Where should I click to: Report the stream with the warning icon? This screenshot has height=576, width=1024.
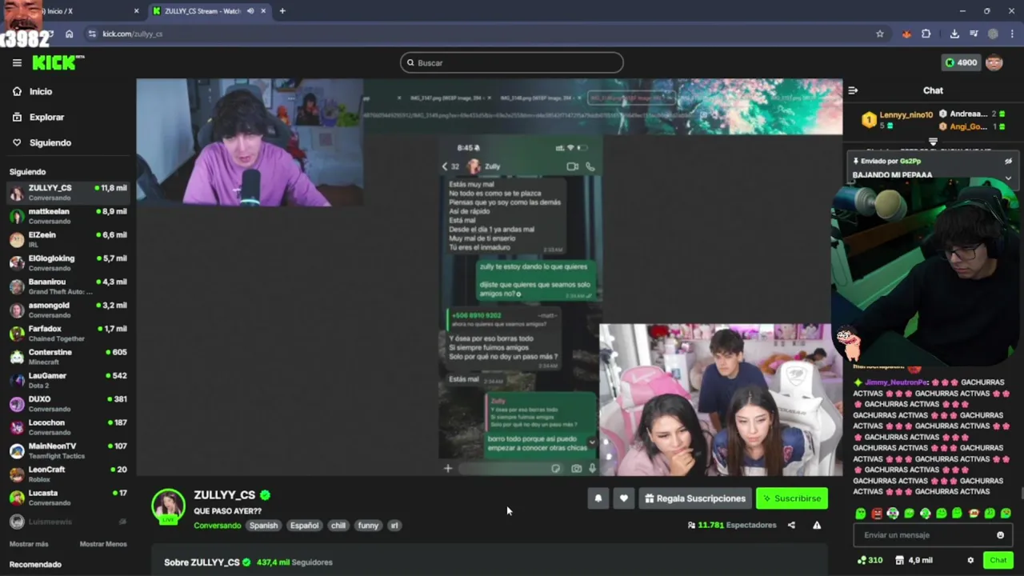tap(817, 526)
